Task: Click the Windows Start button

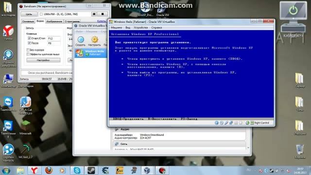Action: 6,171
